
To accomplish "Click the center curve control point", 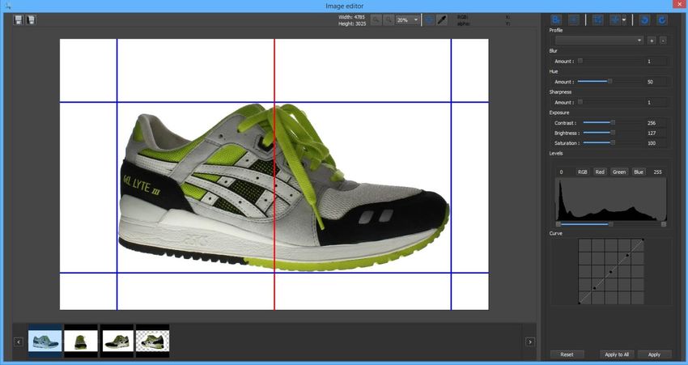I will [611, 272].
